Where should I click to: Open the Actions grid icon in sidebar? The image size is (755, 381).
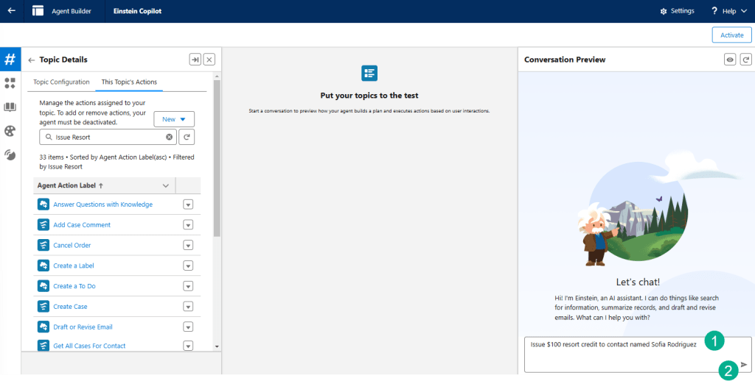click(10, 83)
